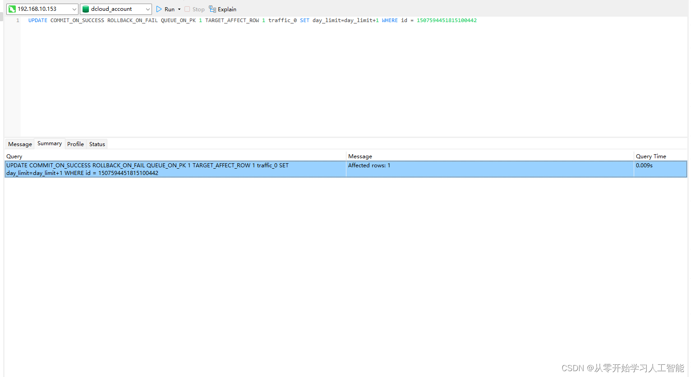Click the Query Time column header
This screenshot has width=691, height=377.
[660, 156]
